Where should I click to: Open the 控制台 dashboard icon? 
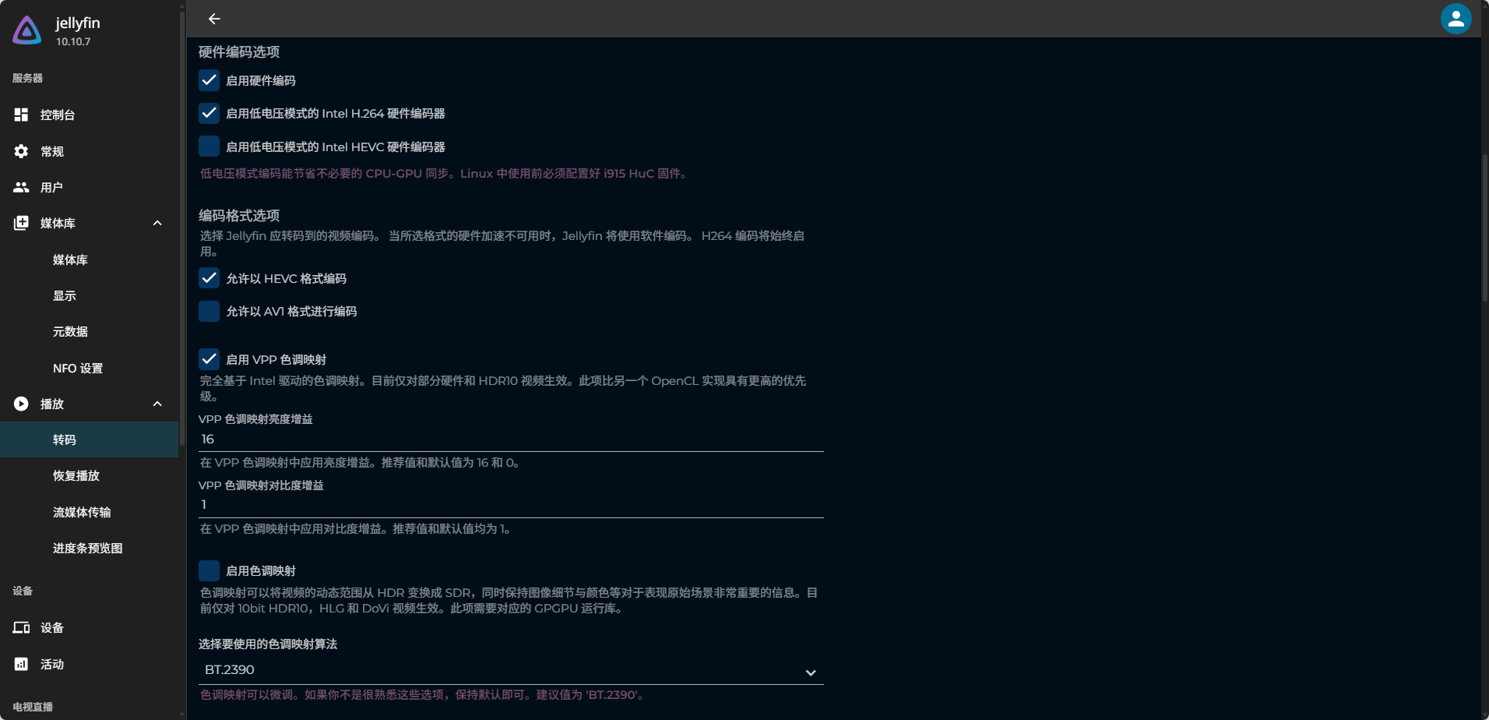click(x=21, y=115)
